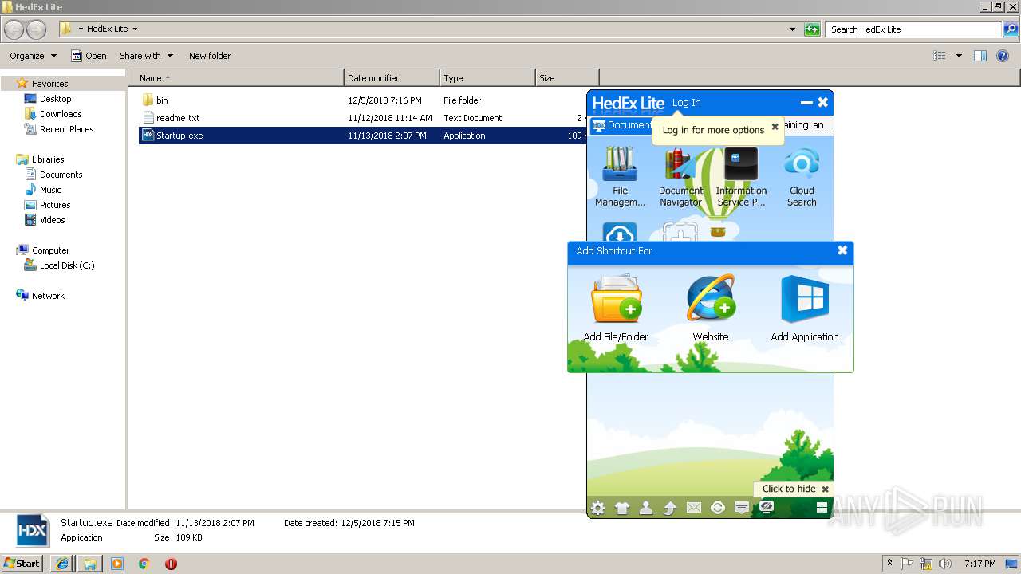Toggle the hide (crossed eye) icon
Image resolution: width=1021 pixels, height=574 pixels.
point(767,507)
